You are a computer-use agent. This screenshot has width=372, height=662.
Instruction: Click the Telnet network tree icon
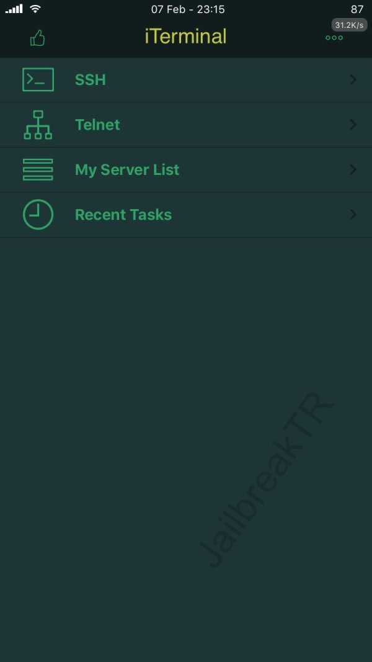[38, 125]
